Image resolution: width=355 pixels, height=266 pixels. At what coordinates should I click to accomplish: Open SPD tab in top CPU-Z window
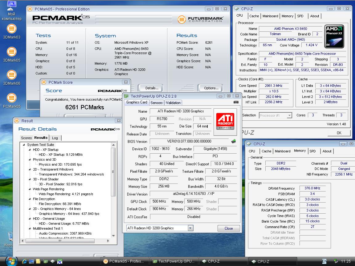tap(300, 16)
